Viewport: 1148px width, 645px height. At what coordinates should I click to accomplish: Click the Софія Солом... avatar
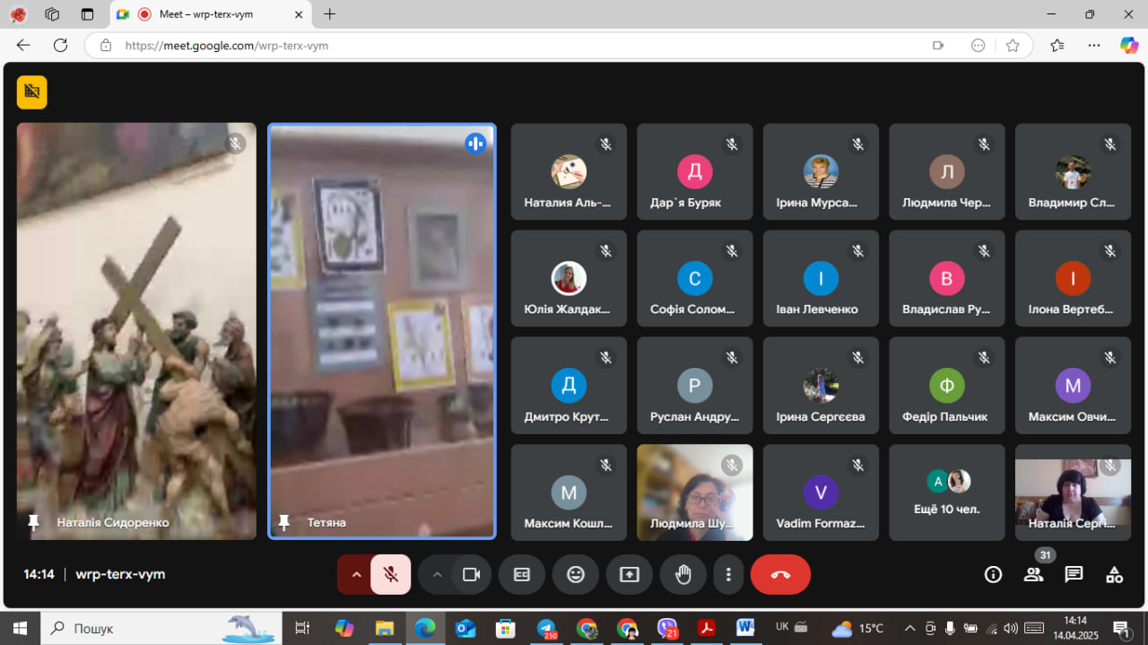(x=695, y=279)
